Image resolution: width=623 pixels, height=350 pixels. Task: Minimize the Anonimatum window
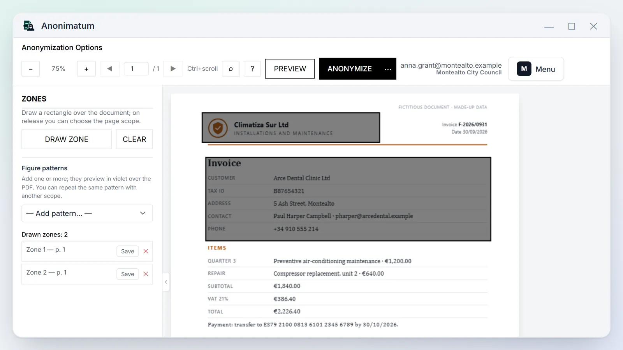549,26
